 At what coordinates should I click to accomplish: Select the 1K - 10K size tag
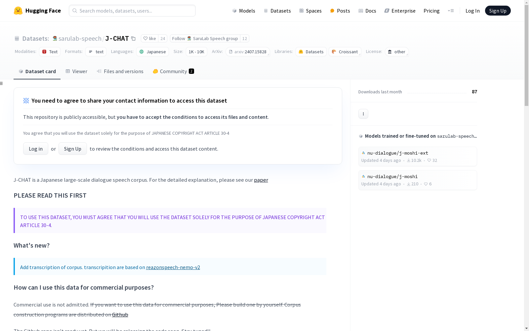point(196,52)
